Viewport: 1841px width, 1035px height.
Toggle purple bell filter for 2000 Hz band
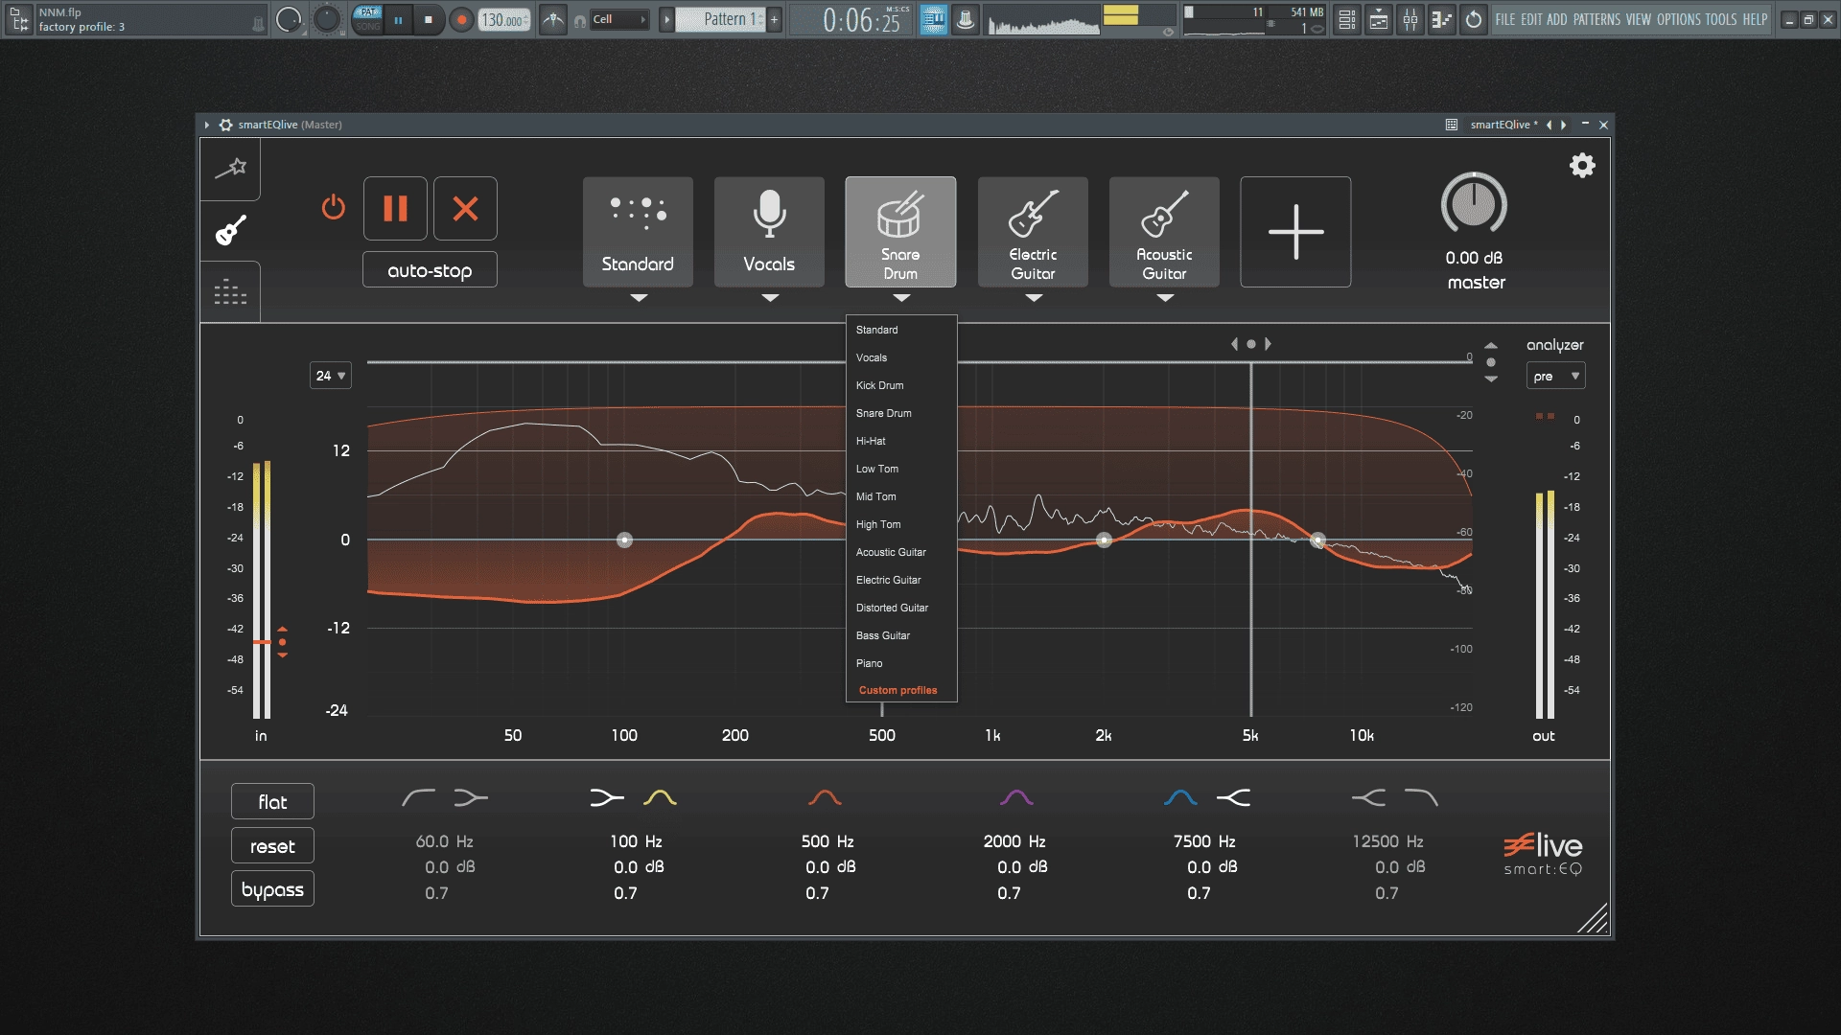pos(1016,797)
